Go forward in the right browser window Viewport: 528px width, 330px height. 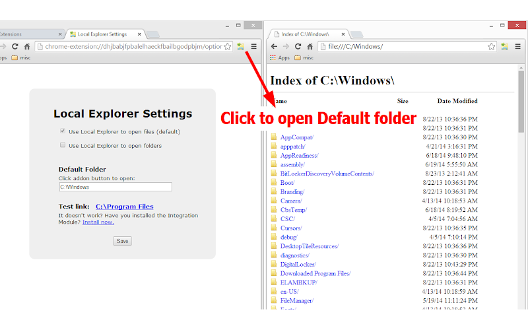coord(286,46)
